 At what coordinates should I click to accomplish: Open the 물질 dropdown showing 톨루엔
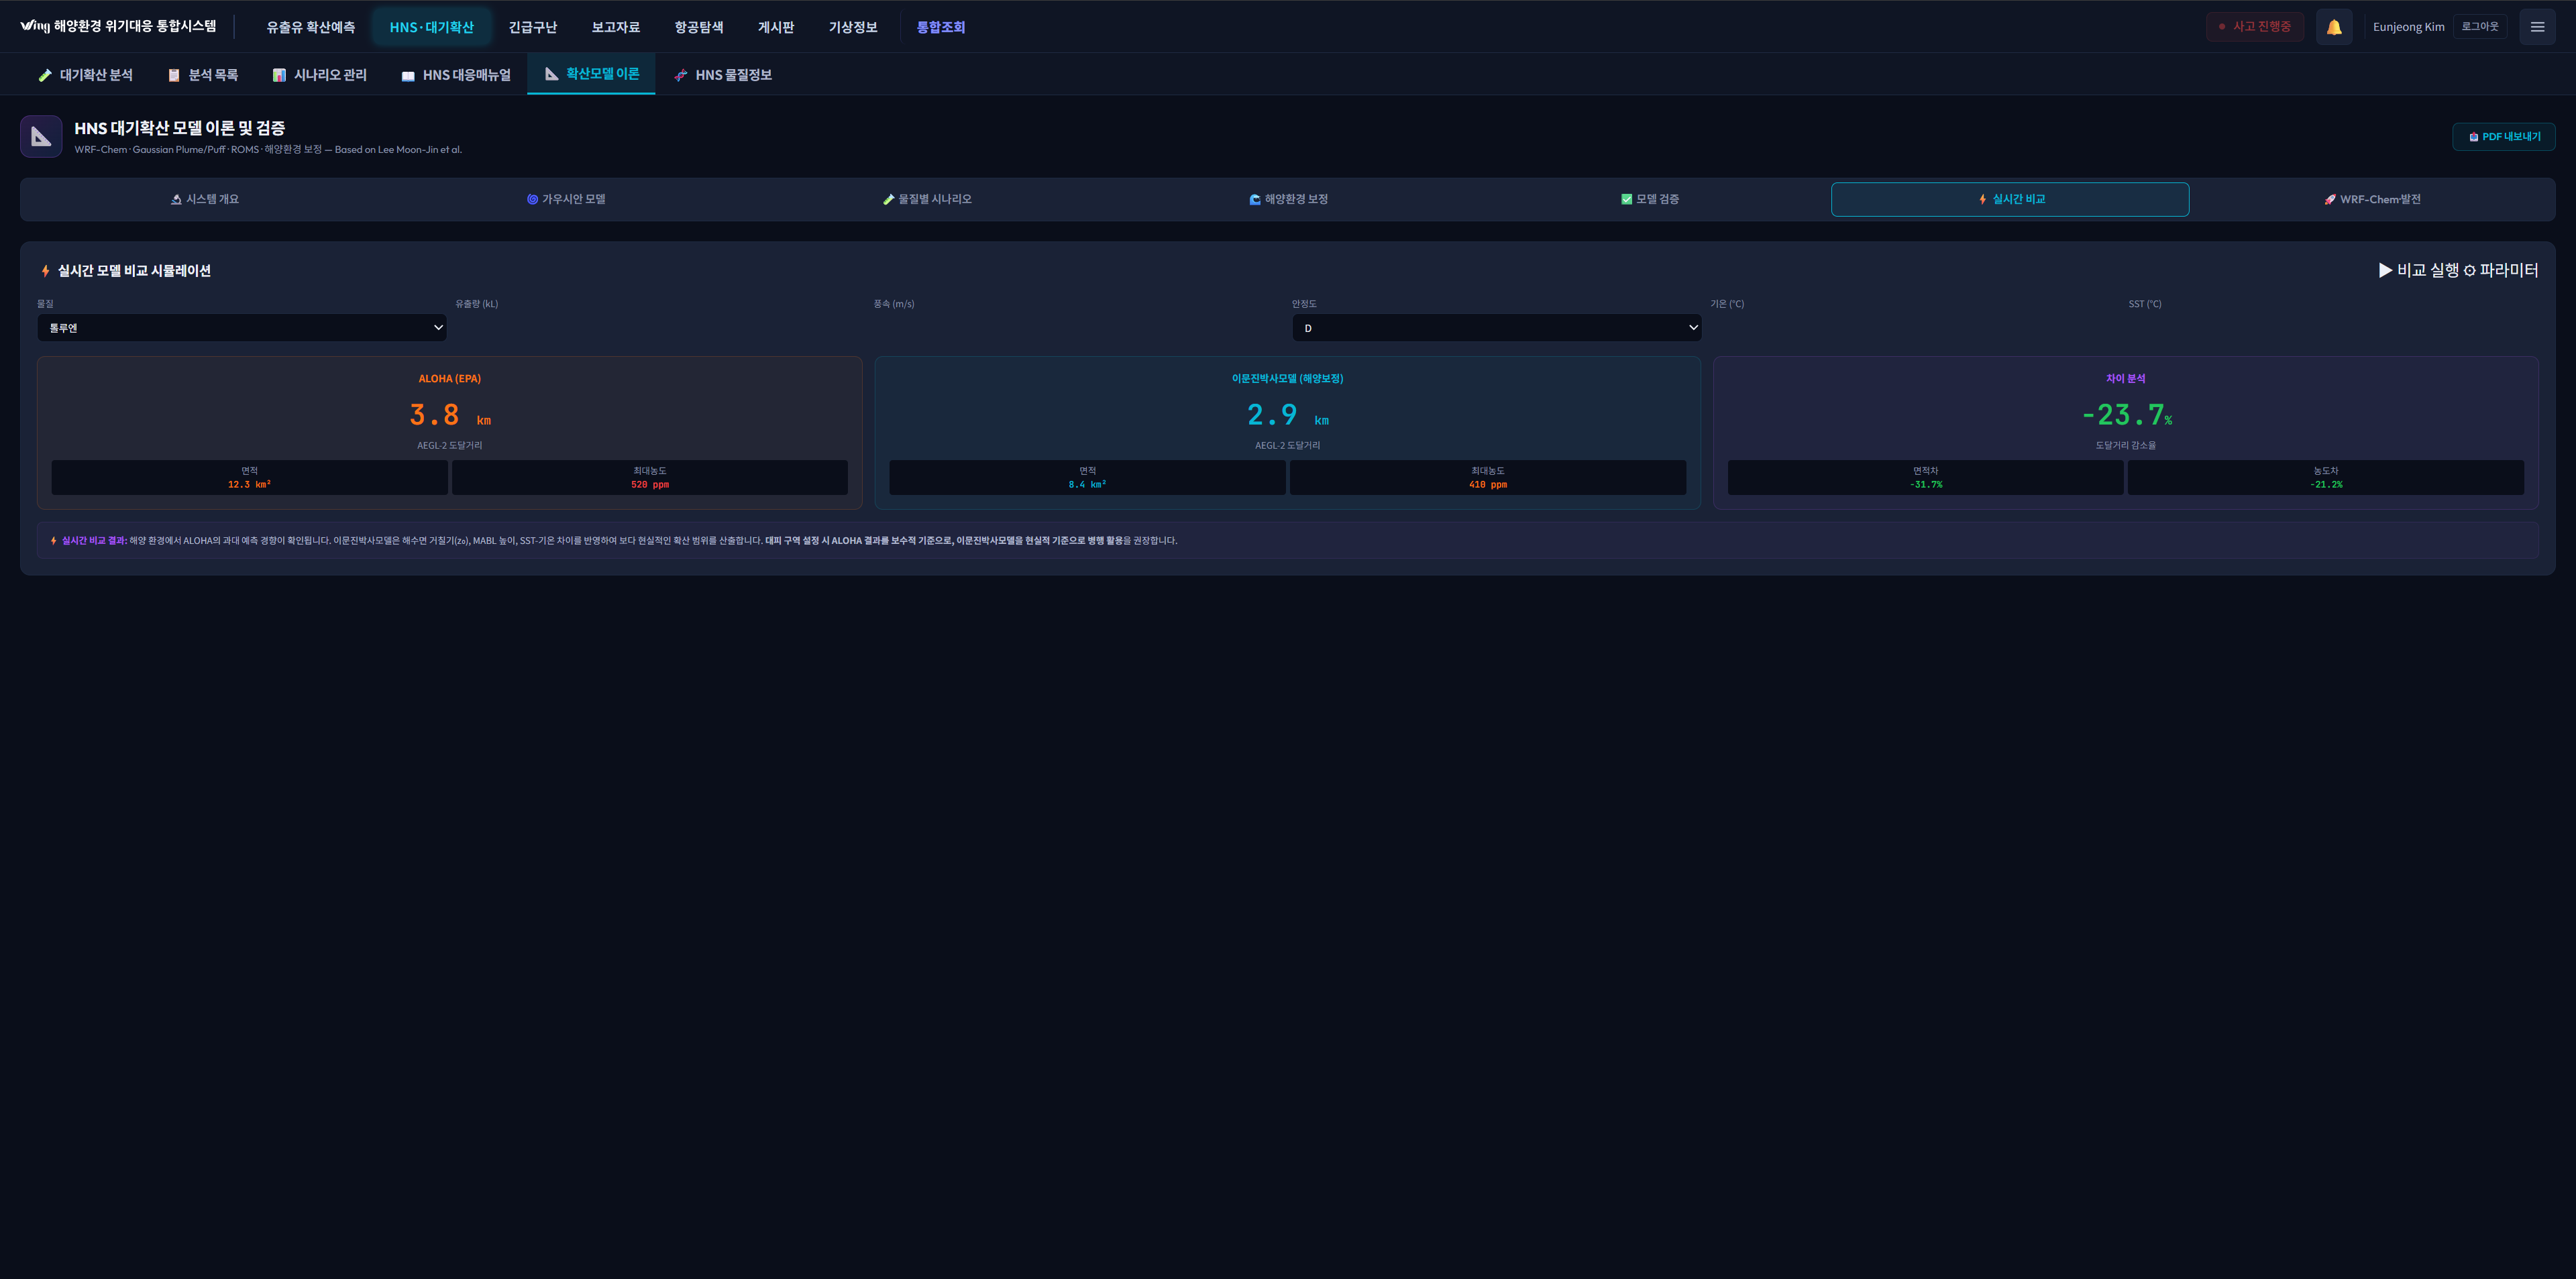click(x=242, y=328)
